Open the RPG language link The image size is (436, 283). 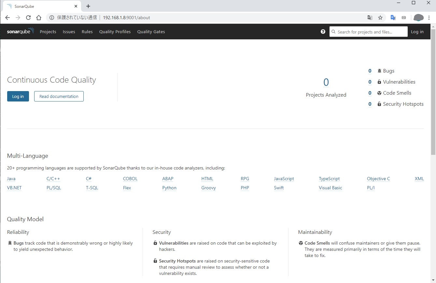coord(245,179)
